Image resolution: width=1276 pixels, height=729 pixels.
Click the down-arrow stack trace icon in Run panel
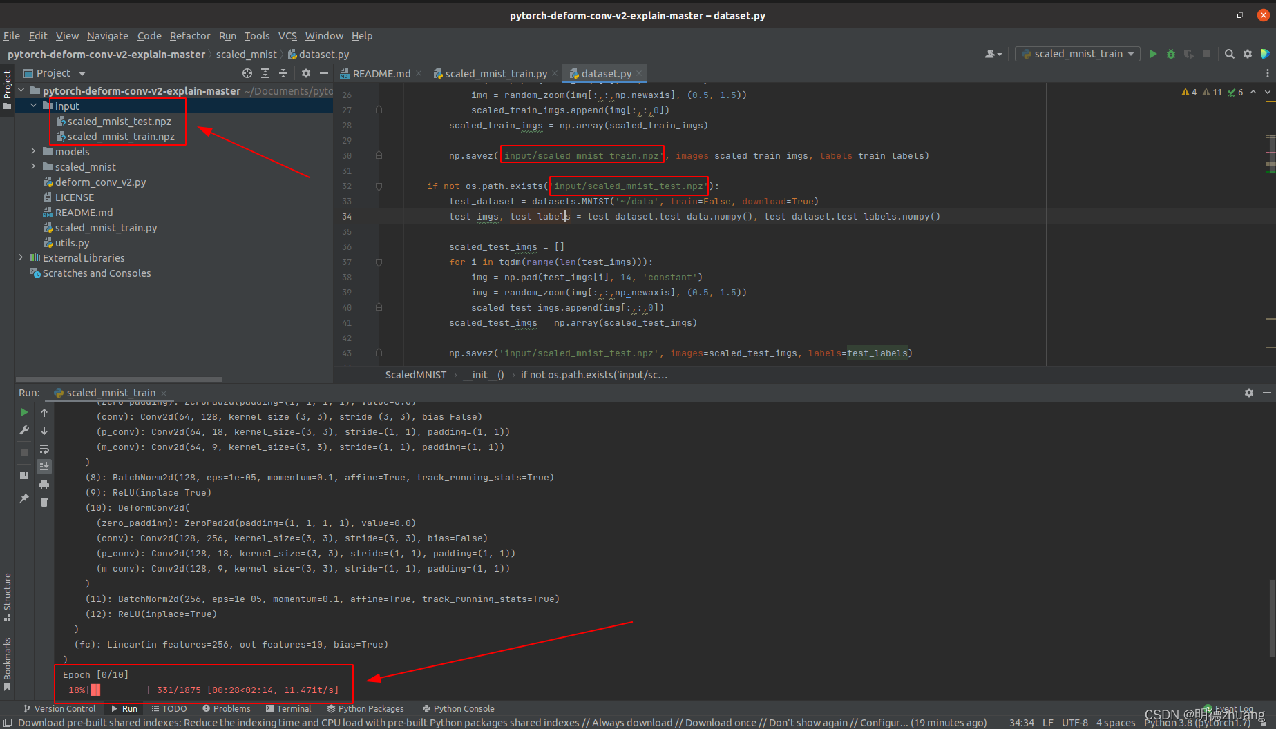(44, 430)
